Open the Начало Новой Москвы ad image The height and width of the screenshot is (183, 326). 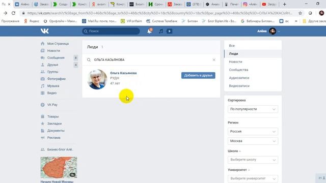[x=59, y=168]
